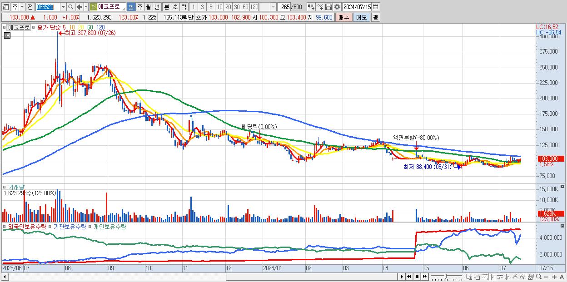The width and height of the screenshot is (567, 282).
Task: Click the minus icon to zoom out
Action: 546,277
